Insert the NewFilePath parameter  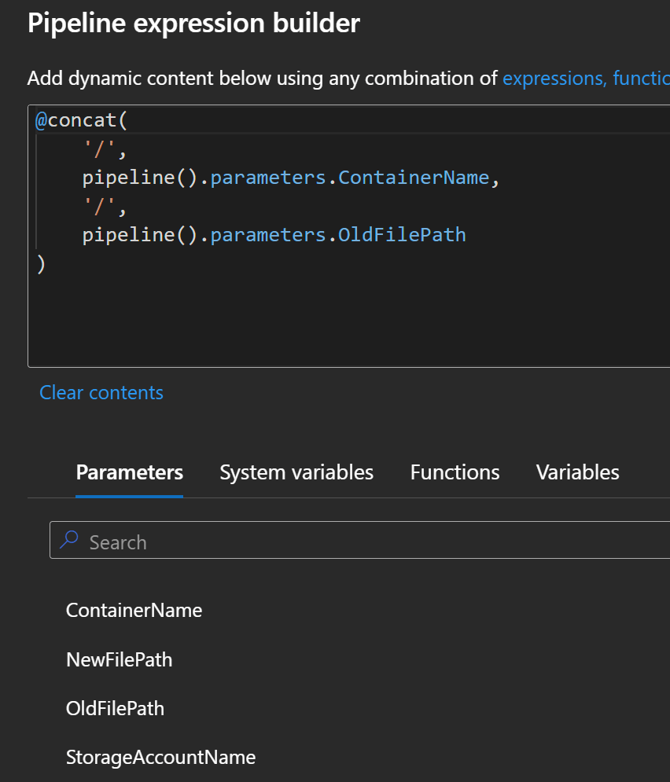coord(119,659)
